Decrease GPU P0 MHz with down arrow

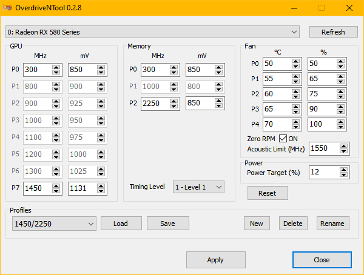[56, 72]
